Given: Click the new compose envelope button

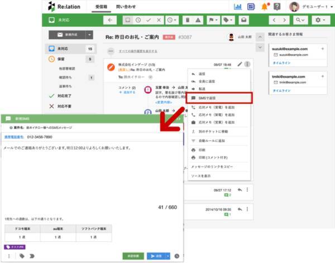Looking at the screenshot, I should (68, 35).
